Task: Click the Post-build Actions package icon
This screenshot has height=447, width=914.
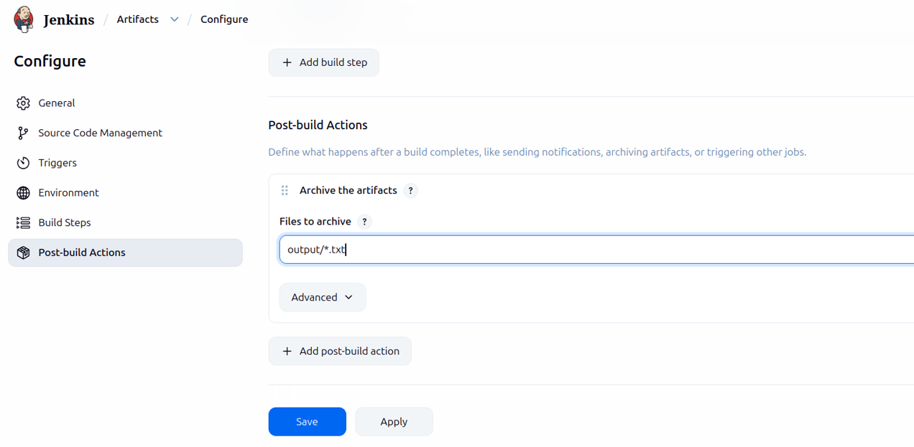Action: (22, 252)
